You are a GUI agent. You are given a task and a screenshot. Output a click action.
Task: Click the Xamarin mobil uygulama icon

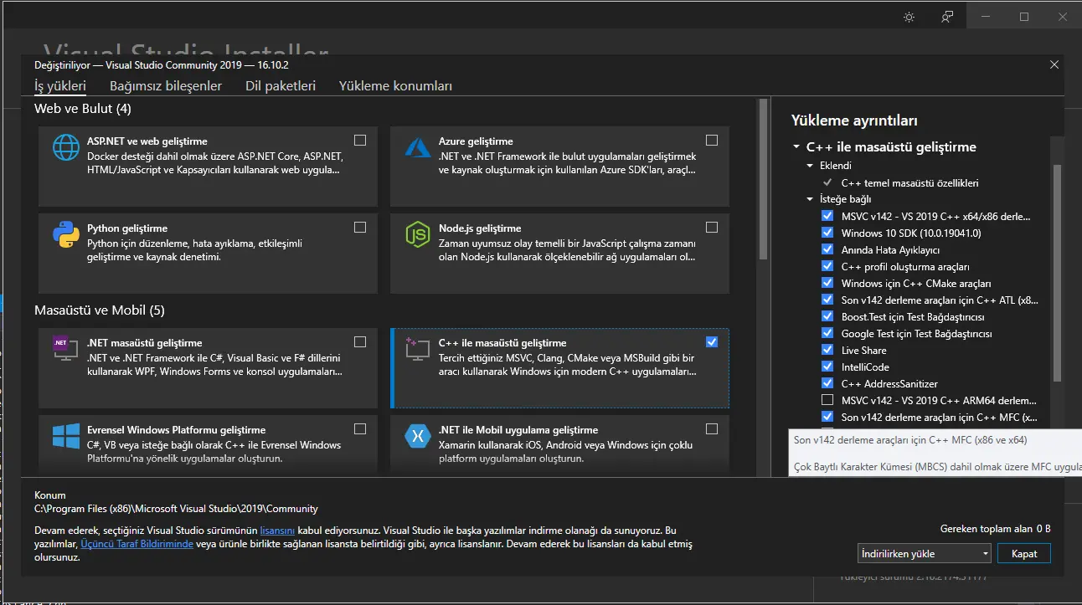coord(418,436)
